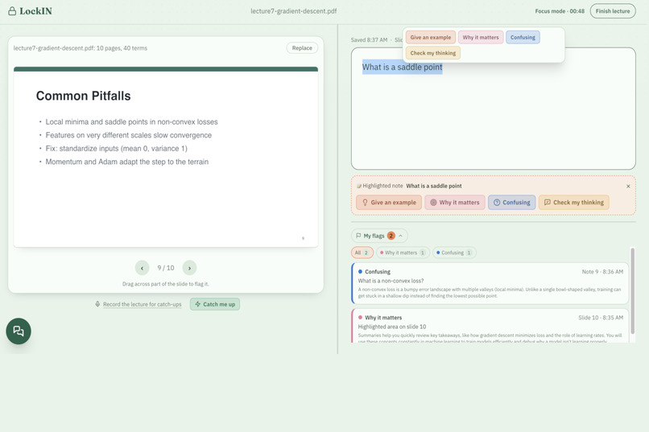649x432 pixels.
Task: Filter flags by Confusing 1
Action: pos(454,253)
